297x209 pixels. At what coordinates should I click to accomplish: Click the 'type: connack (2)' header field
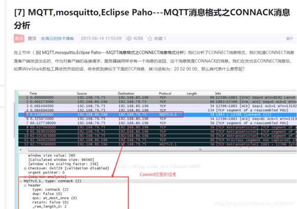[50, 189]
